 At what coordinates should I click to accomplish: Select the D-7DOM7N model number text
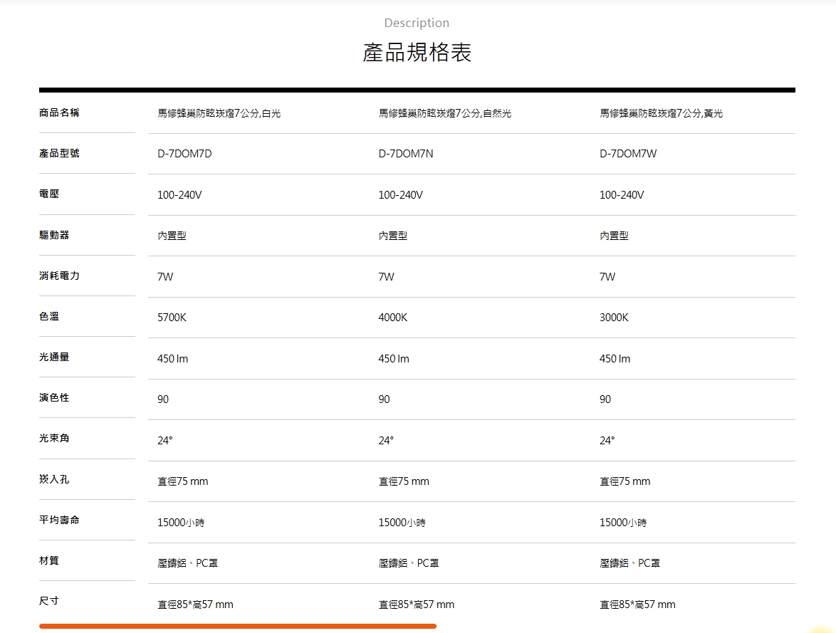(406, 154)
